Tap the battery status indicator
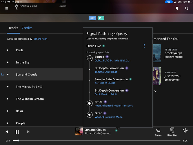193x145 pixels. (190, 2)
